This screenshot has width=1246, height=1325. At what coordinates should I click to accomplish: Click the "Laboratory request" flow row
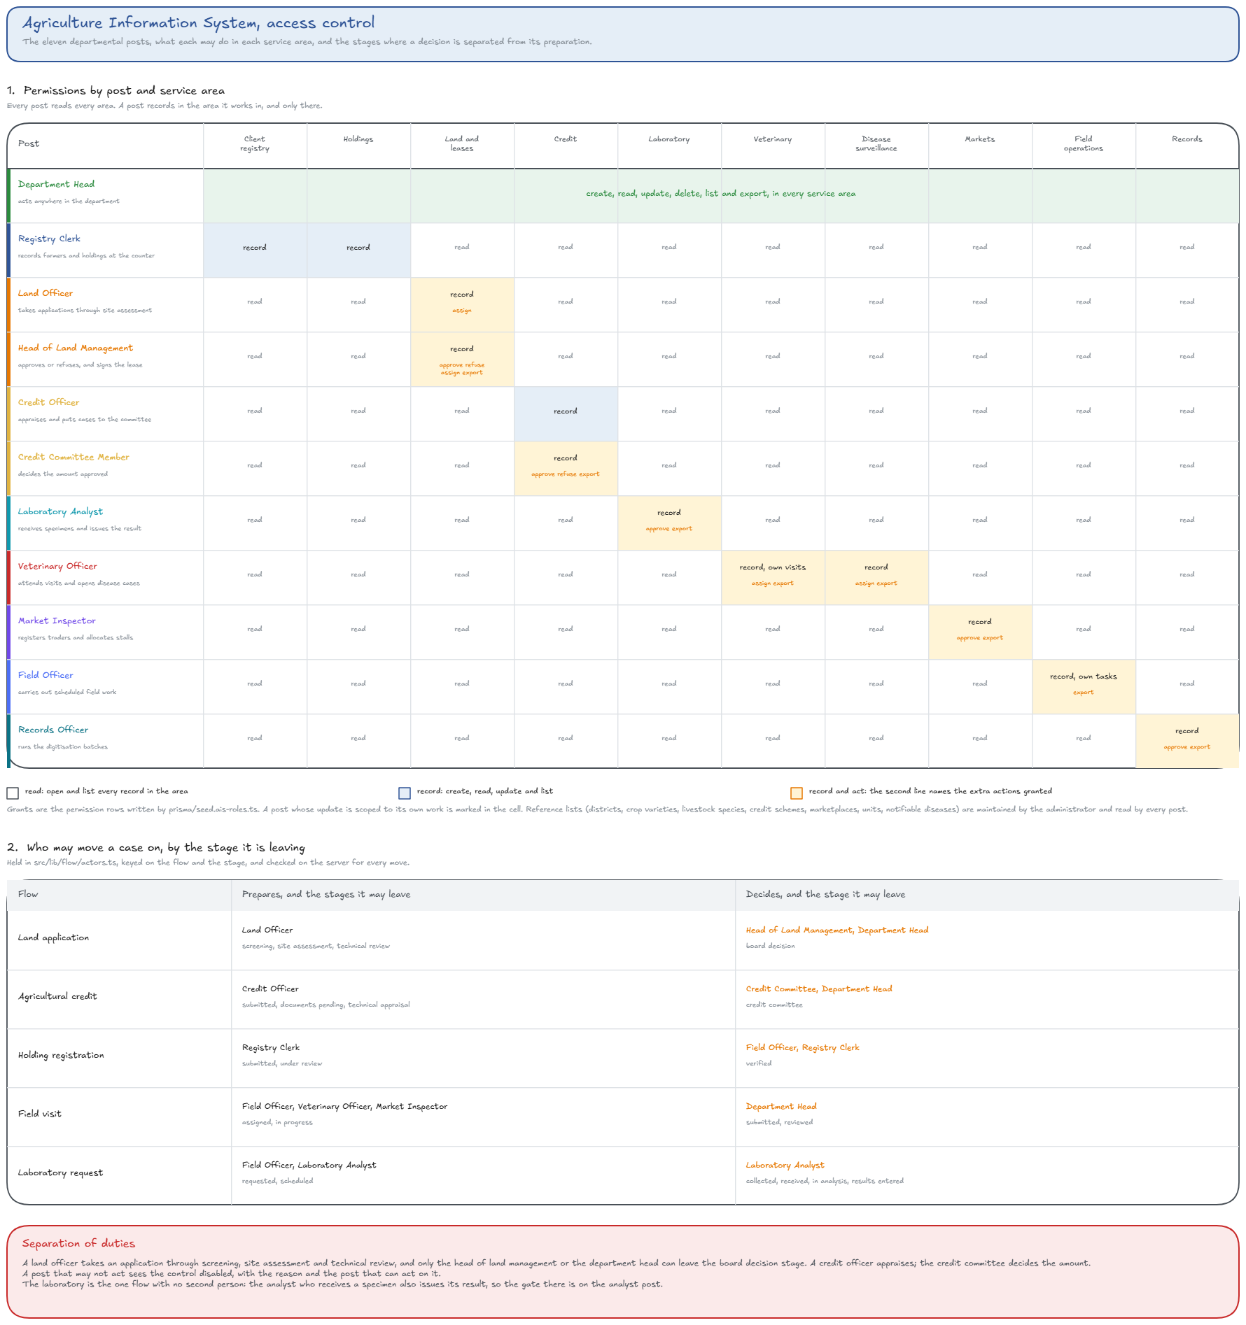click(623, 1175)
